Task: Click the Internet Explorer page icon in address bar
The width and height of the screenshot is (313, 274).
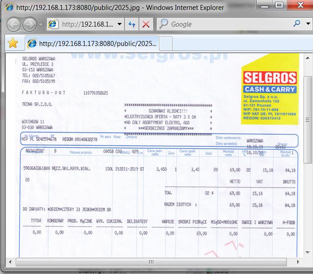Action: click(53, 24)
